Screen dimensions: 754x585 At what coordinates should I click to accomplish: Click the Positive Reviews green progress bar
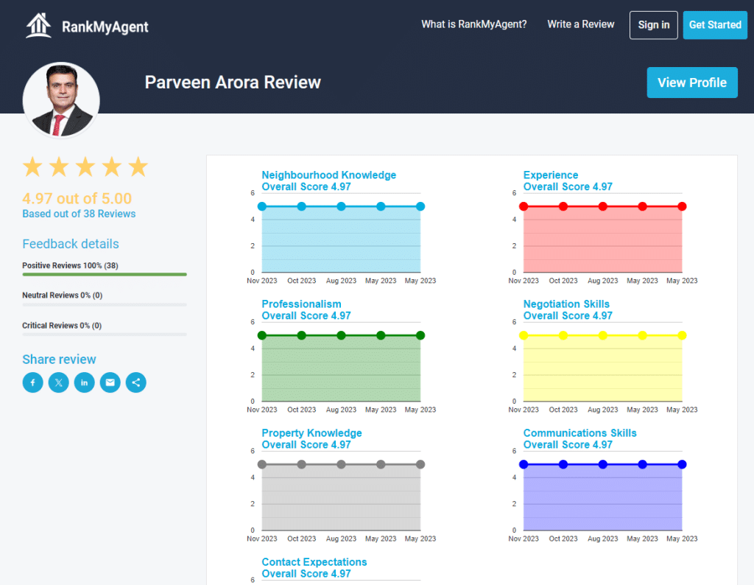point(105,274)
